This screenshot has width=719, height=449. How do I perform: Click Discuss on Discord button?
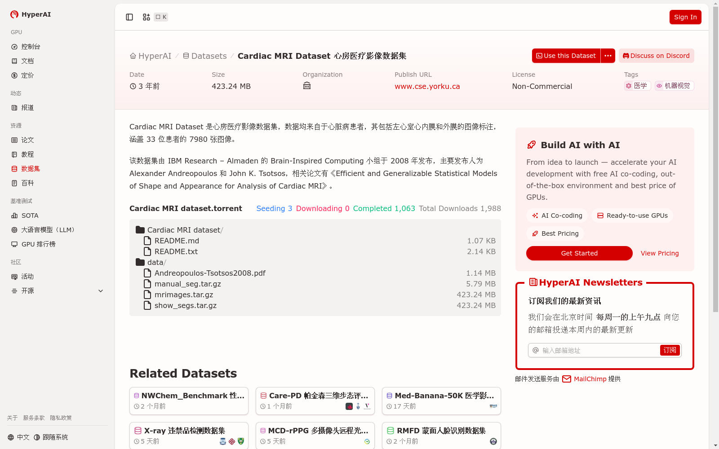point(657,56)
